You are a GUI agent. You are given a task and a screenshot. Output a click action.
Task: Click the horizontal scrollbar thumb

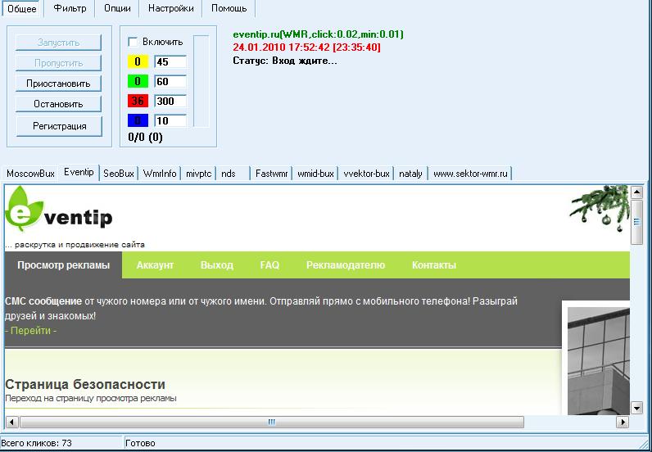coord(271,422)
